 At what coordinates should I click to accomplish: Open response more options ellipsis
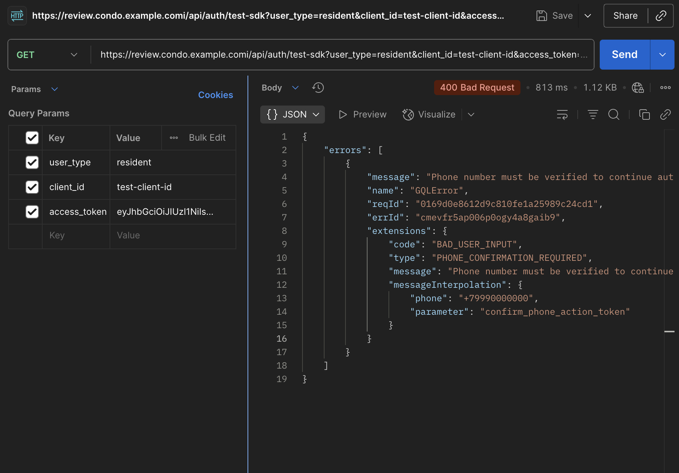click(x=666, y=88)
